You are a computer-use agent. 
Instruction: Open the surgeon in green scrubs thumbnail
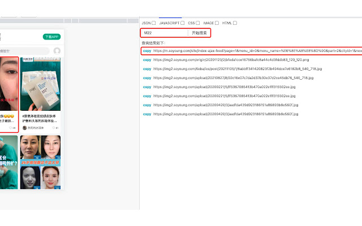[x=9, y=162]
